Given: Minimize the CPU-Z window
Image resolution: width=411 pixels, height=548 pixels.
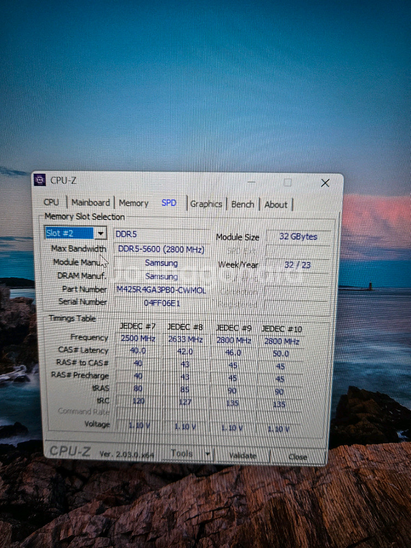Looking at the screenshot, I should point(252,182).
